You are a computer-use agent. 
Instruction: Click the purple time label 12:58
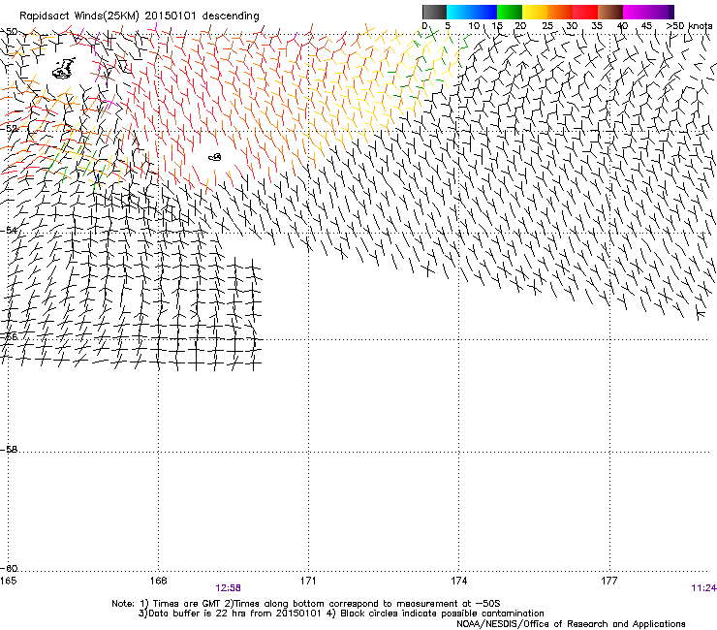(228, 588)
